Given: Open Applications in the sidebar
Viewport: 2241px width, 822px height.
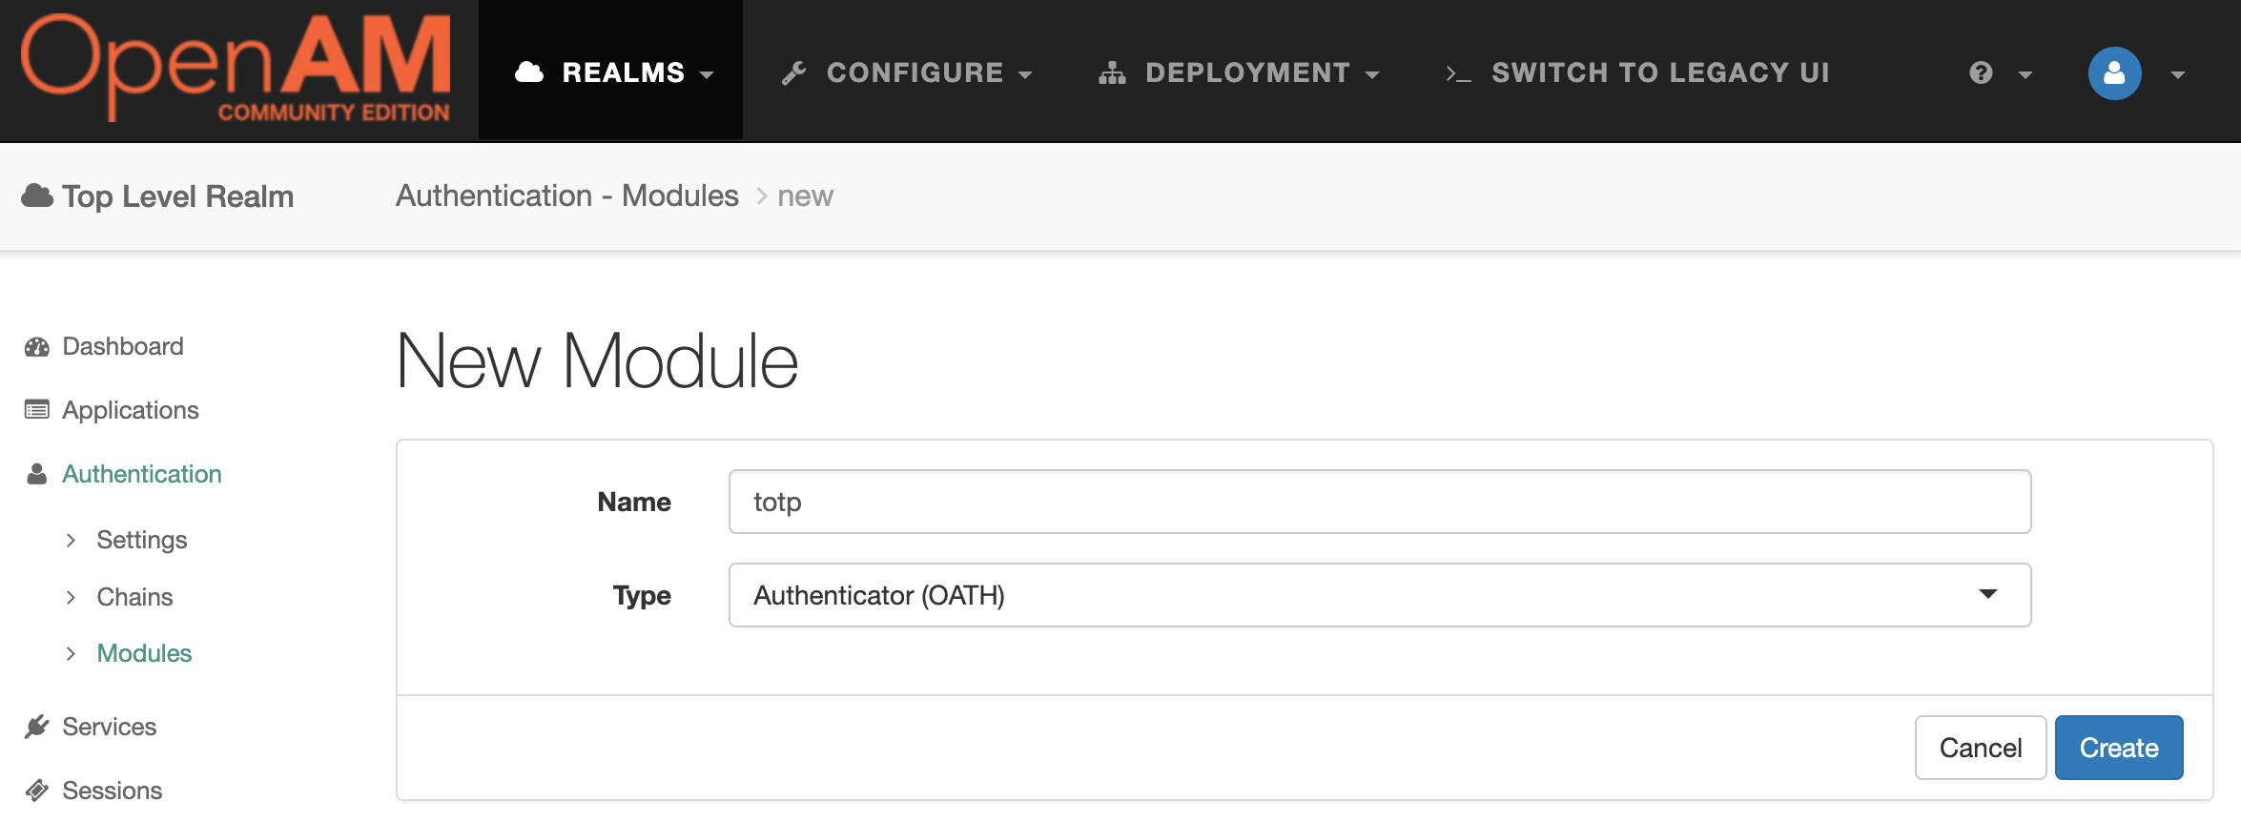Looking at the screenshot, I should click(131, 410).
